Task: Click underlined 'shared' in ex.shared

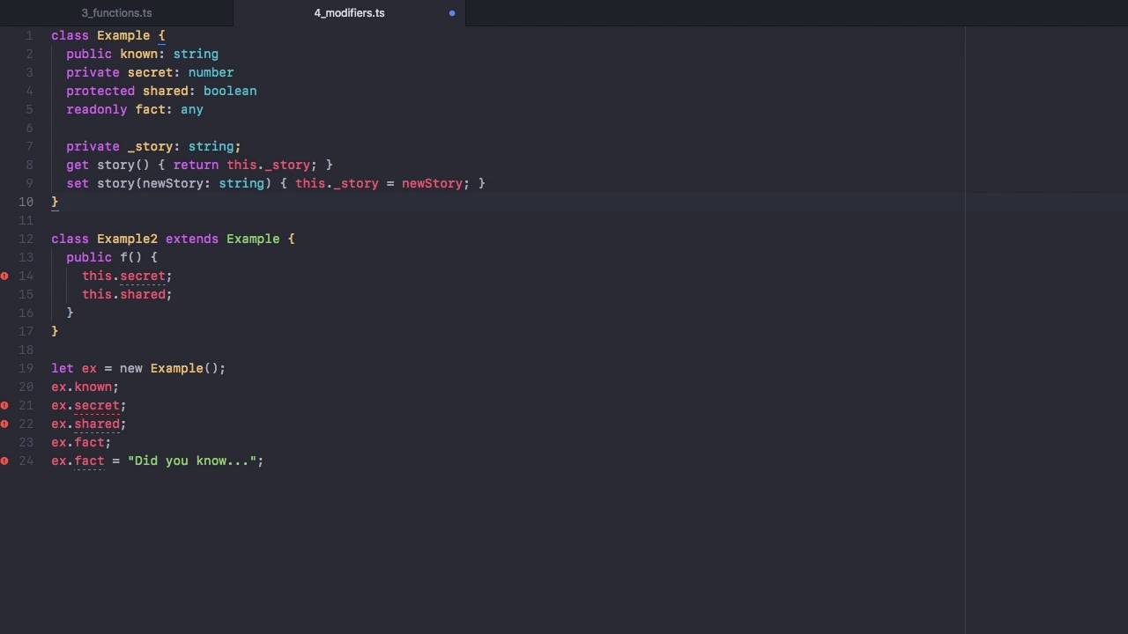Action: tap(97, 424)
